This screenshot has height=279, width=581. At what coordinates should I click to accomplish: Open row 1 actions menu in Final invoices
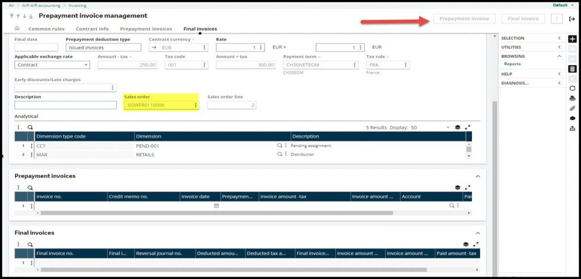(31, 263)
